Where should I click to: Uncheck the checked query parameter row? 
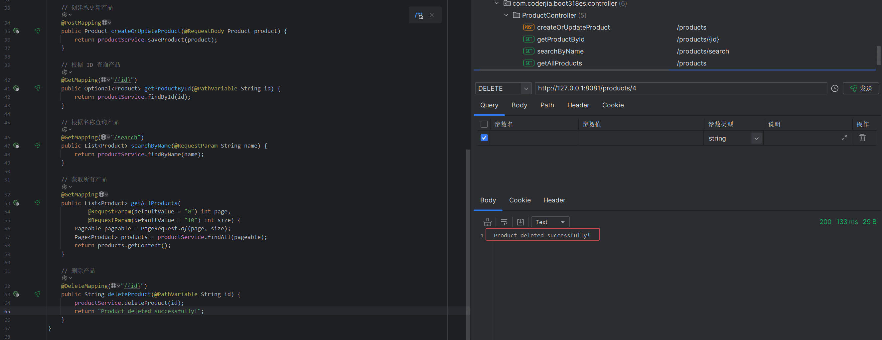[x=484, y=138]
